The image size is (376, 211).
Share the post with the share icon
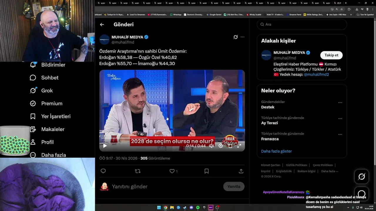[241, 171]
